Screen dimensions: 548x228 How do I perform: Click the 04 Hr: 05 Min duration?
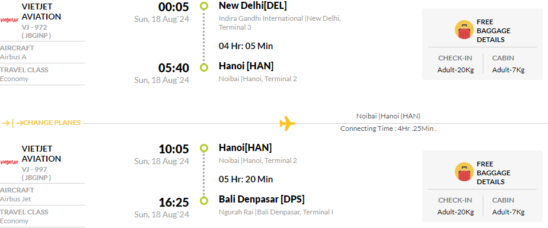pyautogui.click(x=246, y=46)
